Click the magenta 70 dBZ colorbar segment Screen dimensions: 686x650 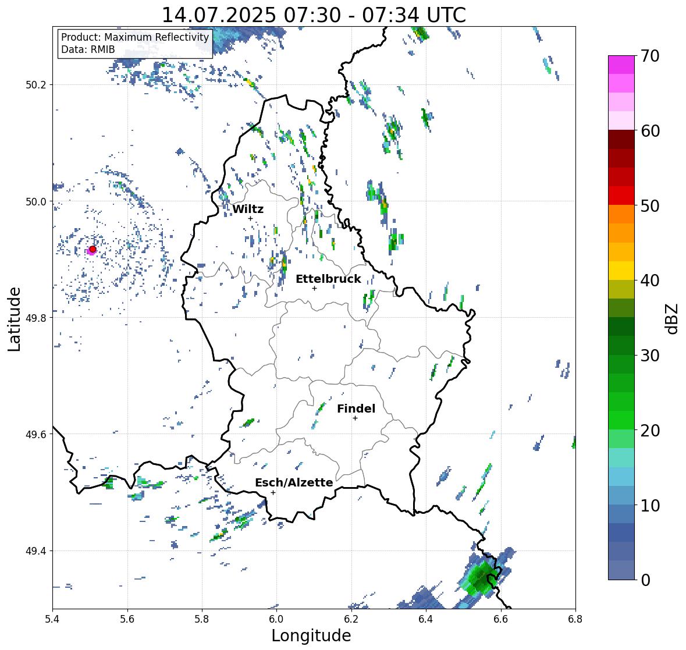[621, 65]
